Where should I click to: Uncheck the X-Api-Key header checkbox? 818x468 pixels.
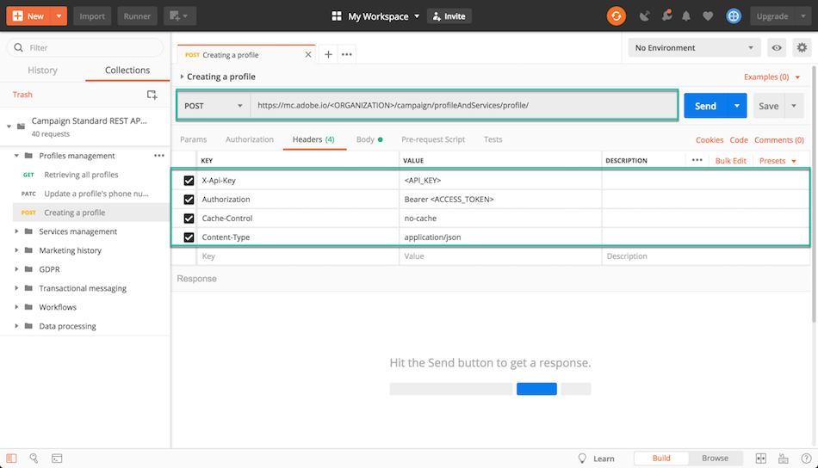coord(189,181)
